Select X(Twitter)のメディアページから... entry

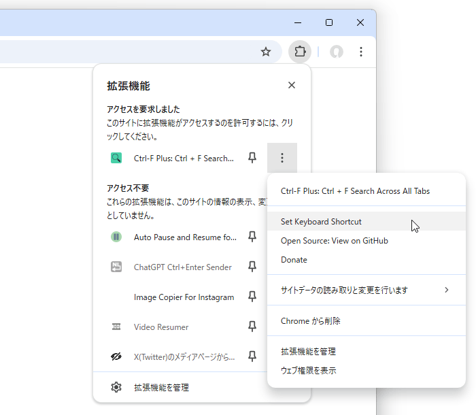(x=184, y=356)
